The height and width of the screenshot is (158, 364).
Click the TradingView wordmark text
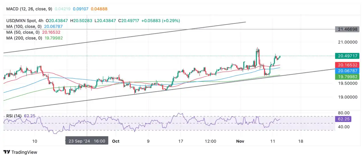click(x=24, y=152)
